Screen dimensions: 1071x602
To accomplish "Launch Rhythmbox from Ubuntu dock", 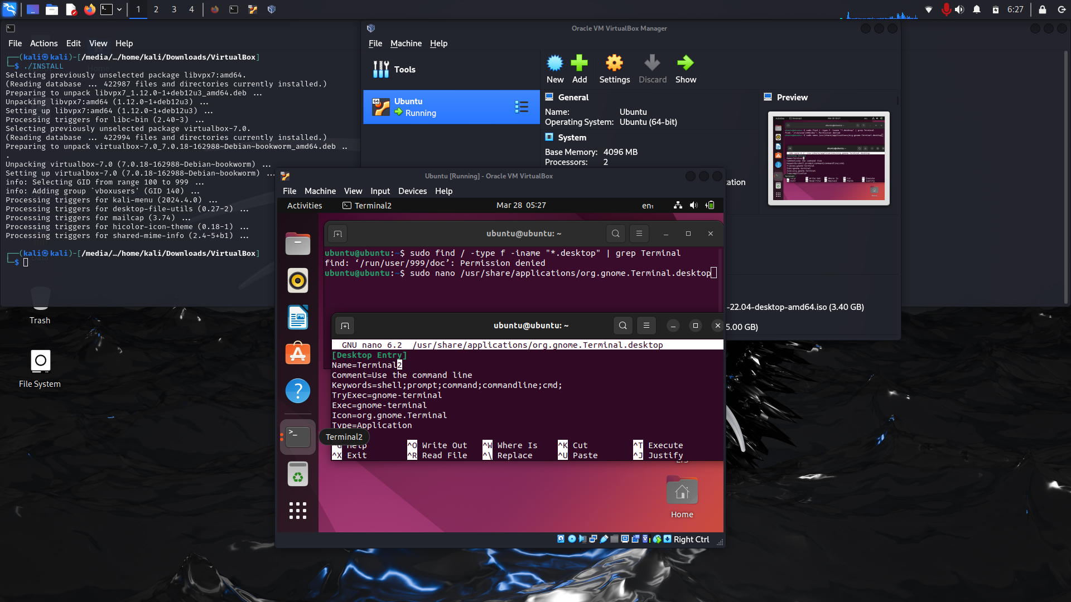I will coord(298,280).
